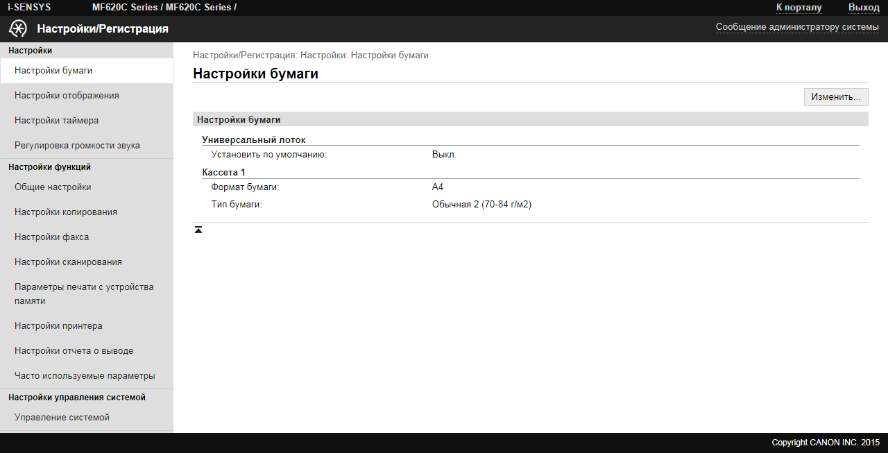Viewport: 888px width, 453px height.
Task: Click the Настройки/Регистрация header title
Action: [103, 29]
